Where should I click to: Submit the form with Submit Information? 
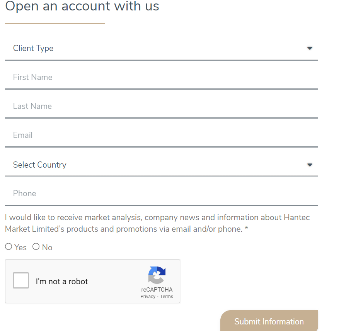pyautogui.click(x=269, y=321)
